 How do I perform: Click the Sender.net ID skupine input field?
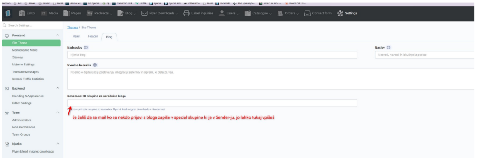[212, 103]
